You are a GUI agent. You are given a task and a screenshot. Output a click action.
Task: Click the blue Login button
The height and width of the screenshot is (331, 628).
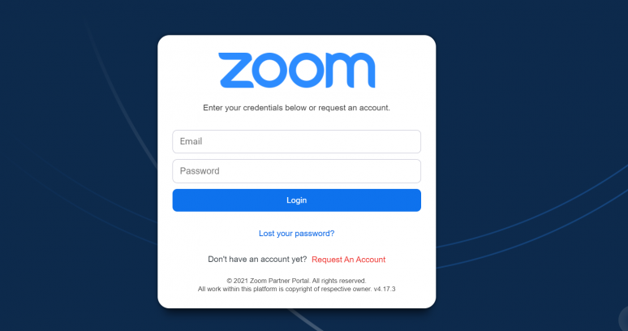297,200
